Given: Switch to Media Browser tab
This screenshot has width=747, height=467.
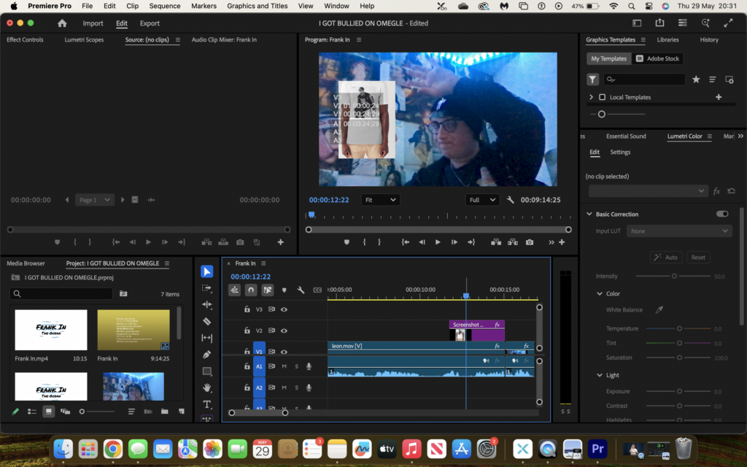Looking at the screenshot, I should [x=26, y=263].
